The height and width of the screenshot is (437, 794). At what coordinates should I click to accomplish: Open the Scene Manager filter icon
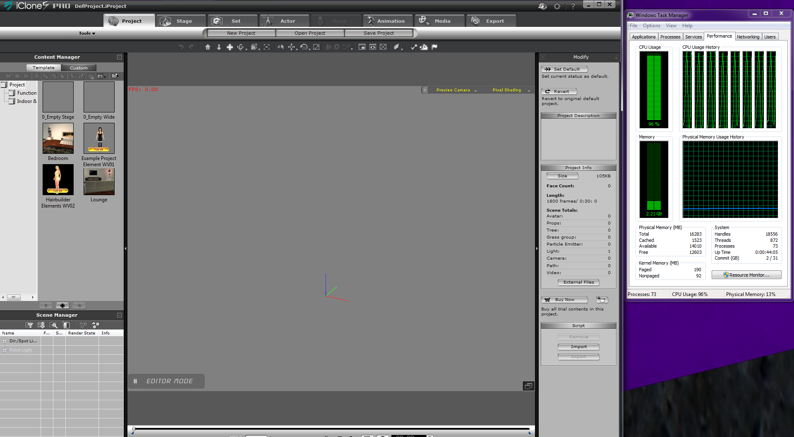click(29, 325)
